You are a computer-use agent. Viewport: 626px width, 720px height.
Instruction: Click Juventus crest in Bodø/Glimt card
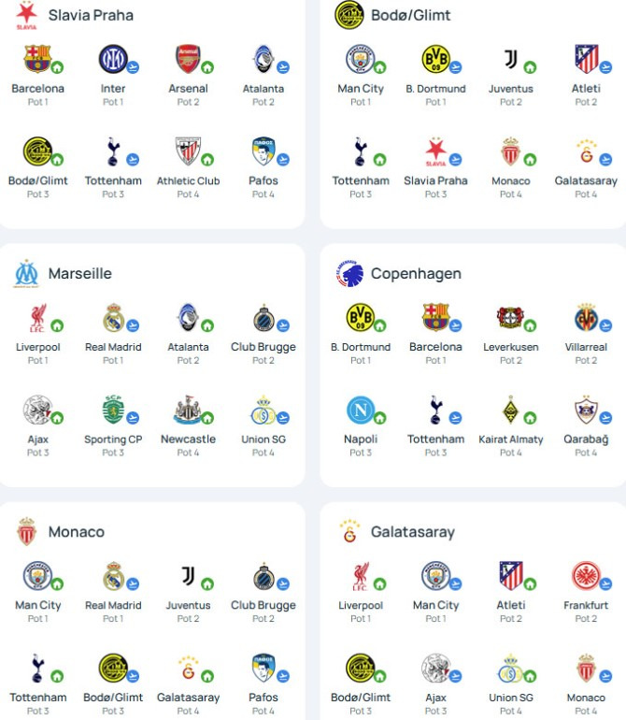[510, 59]
